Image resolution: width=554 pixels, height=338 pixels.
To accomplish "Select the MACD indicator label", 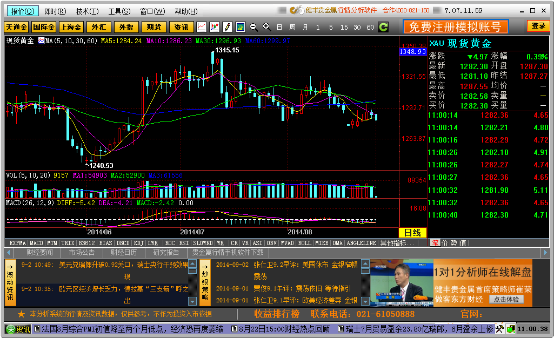I will click(36, 243).
